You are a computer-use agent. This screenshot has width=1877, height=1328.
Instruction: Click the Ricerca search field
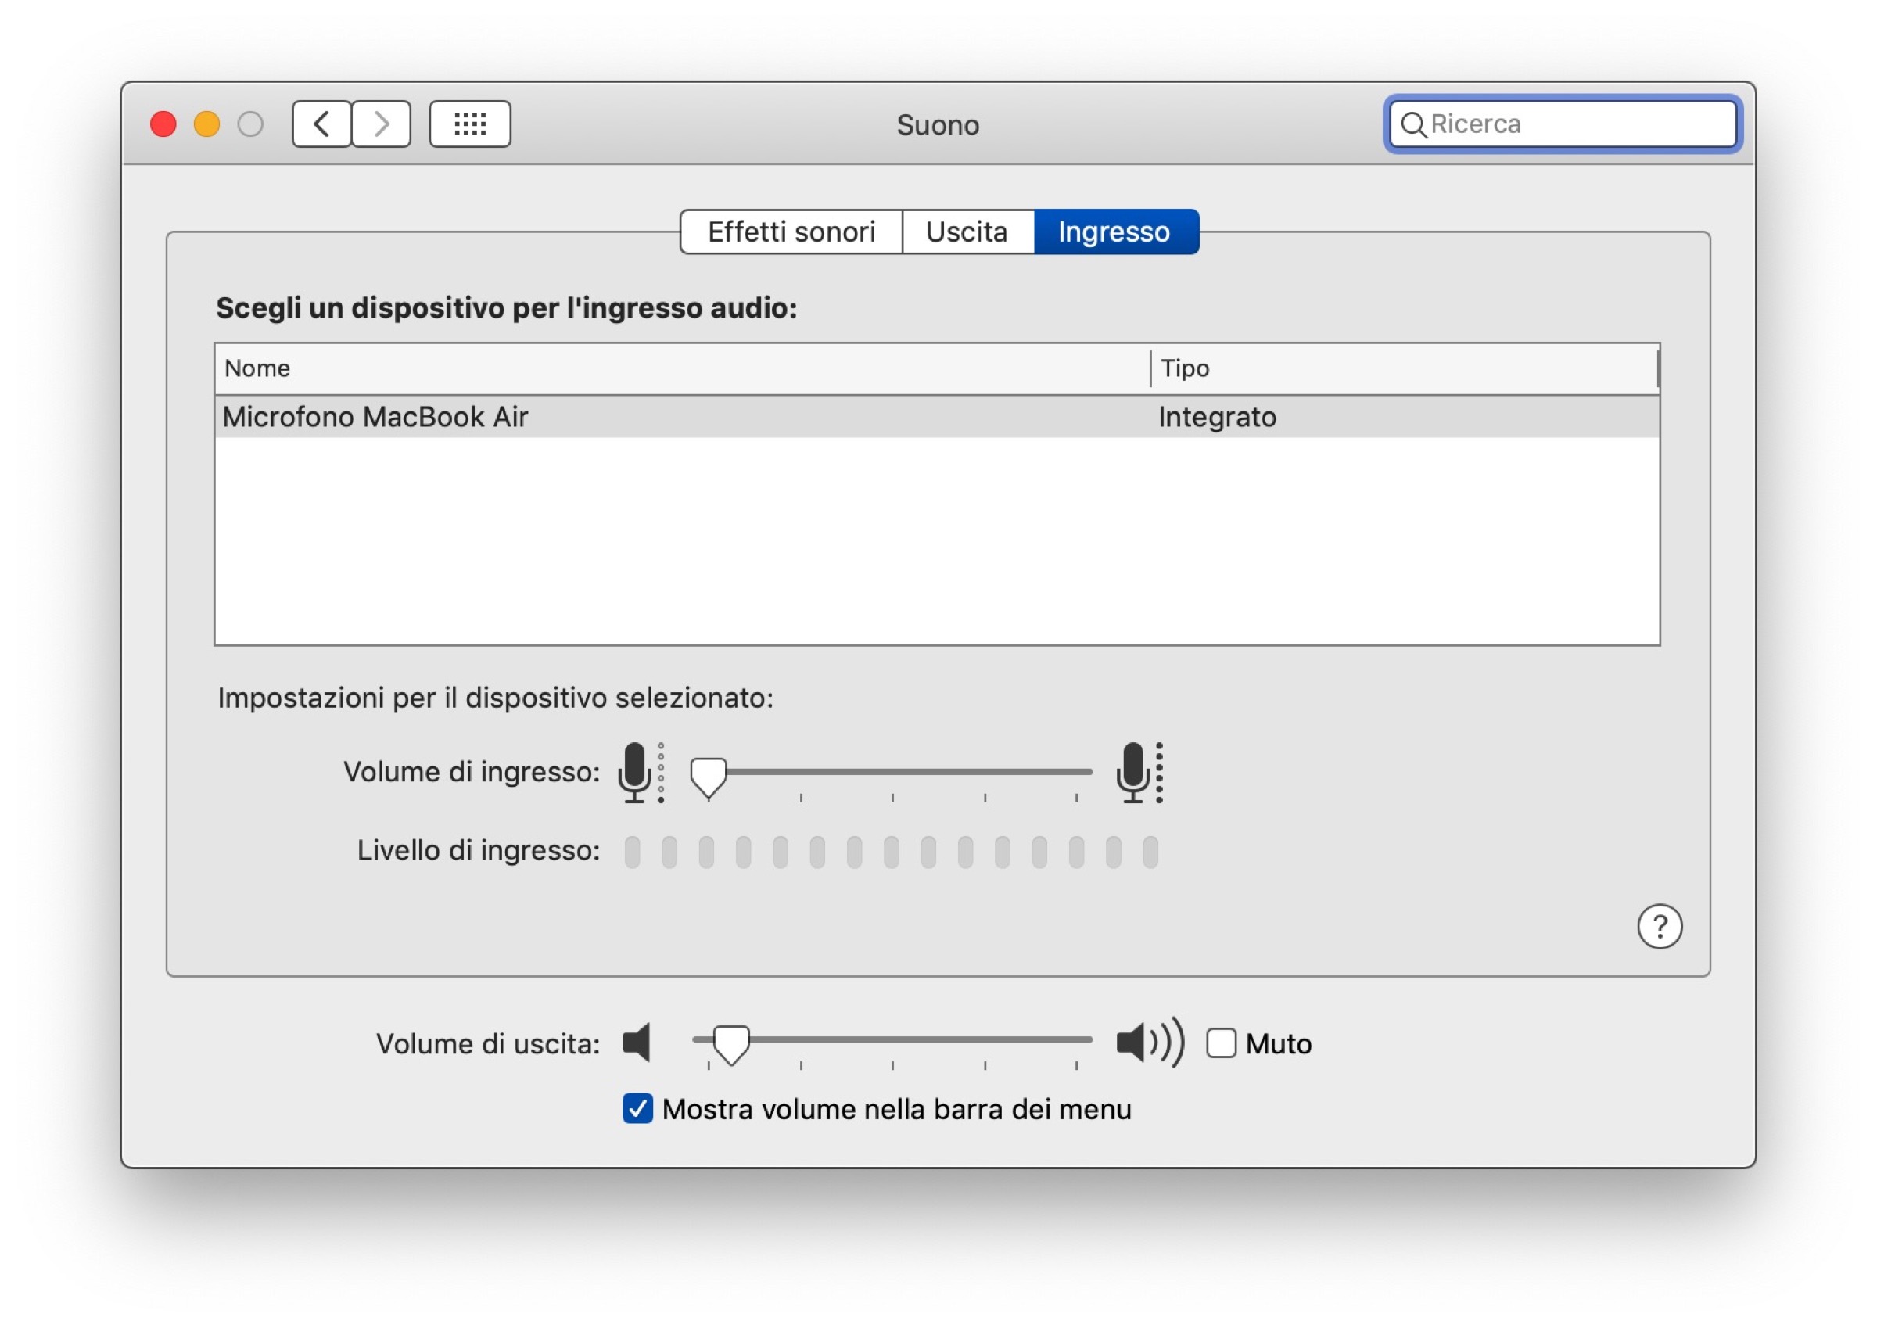coord(1563,124)
